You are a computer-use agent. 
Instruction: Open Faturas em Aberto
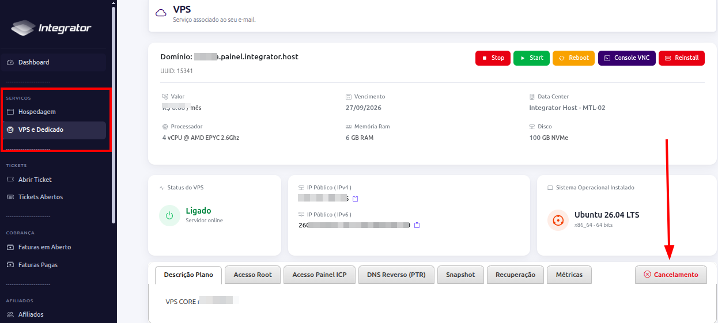point(54,247)
